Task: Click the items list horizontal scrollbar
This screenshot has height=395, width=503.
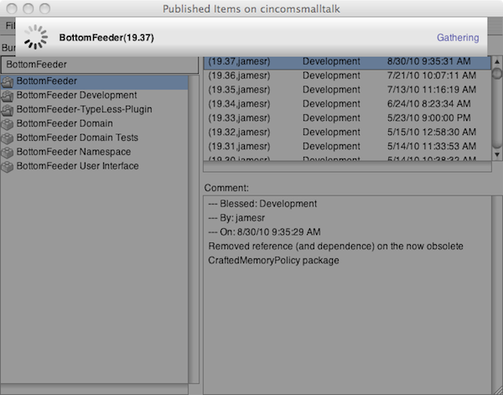Action: pyautogui.click(x=94, y=389)
